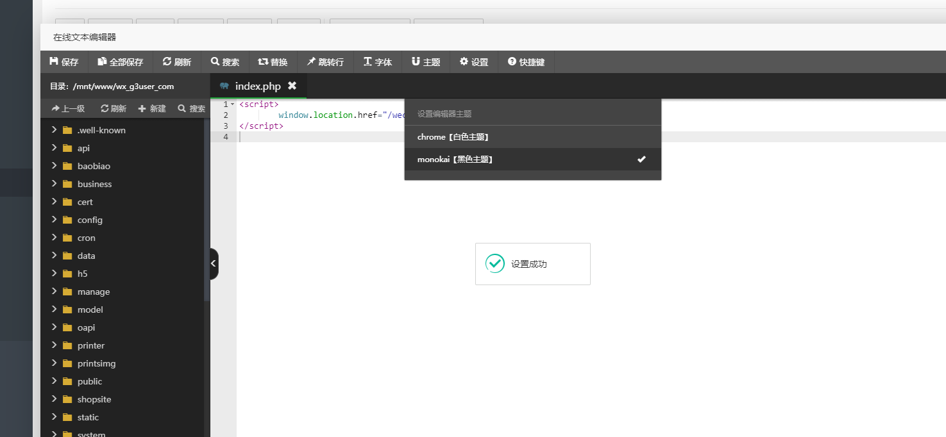Select the baobiao folder name
This screenshot has width=946, height=437.
94,166
